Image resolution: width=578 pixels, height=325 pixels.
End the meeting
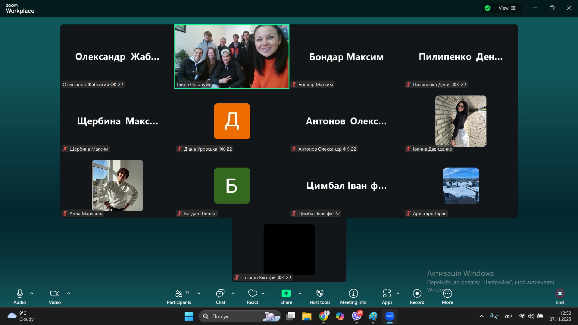pos(559,296)
